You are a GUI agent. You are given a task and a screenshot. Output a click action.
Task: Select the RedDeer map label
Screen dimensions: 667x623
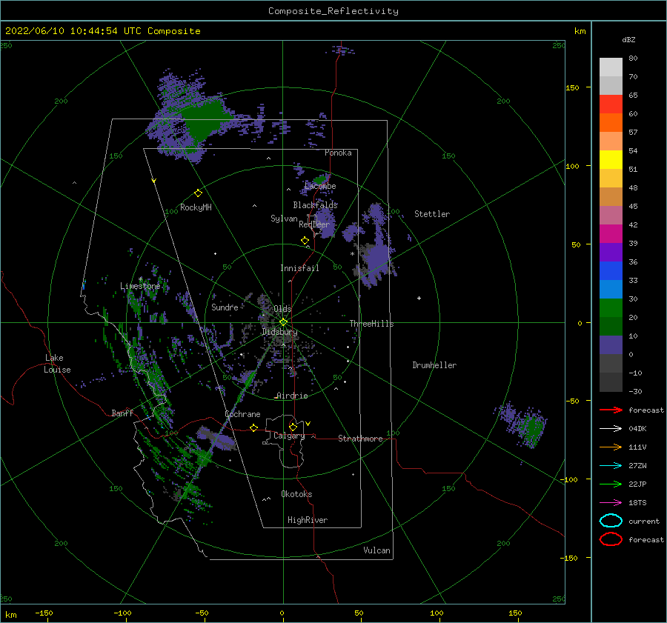click(314, 224)
